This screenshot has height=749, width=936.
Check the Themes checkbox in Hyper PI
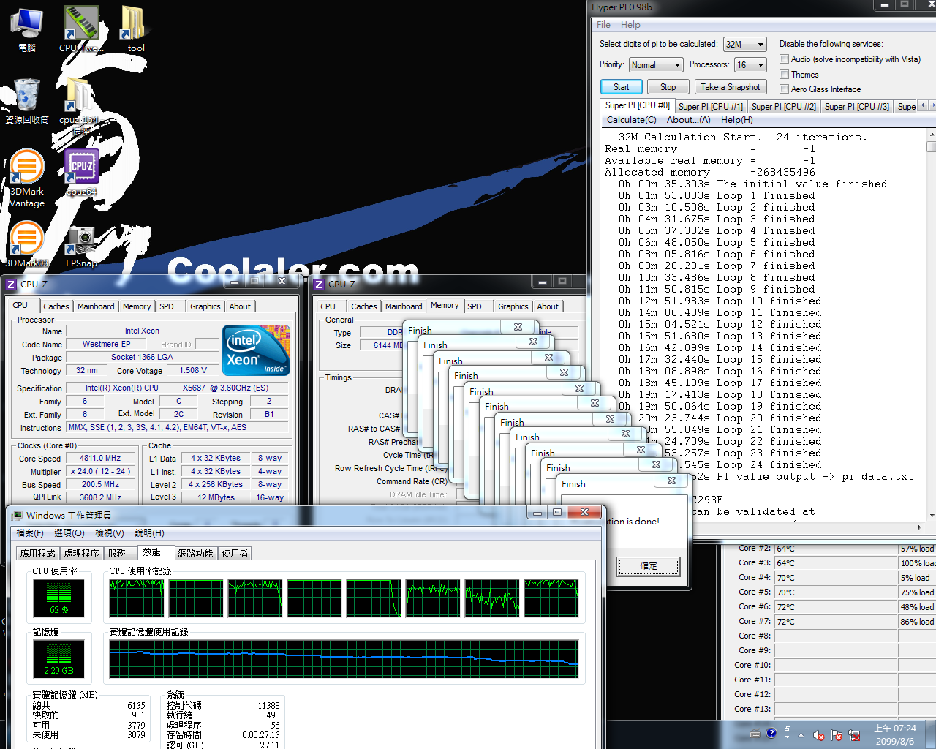784,75
